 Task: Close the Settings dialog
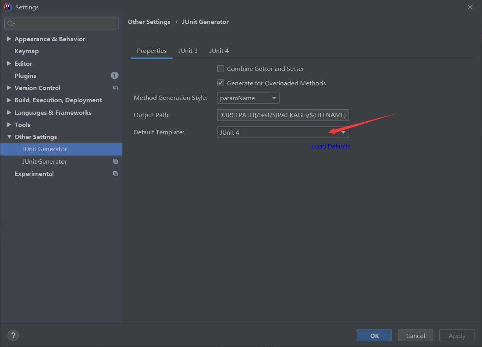tap(470, 7)
